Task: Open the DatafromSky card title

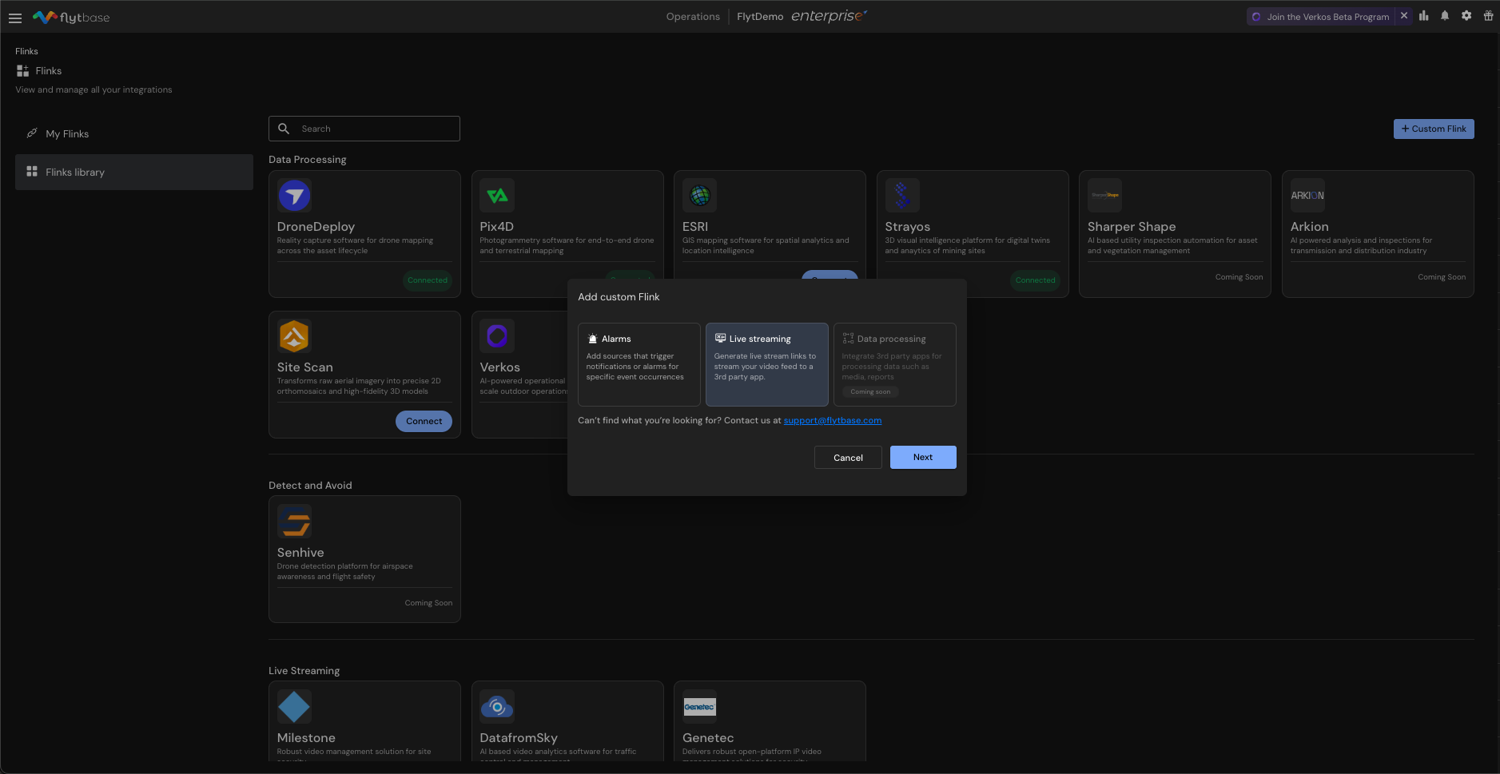Action: (x=519, y=738)
